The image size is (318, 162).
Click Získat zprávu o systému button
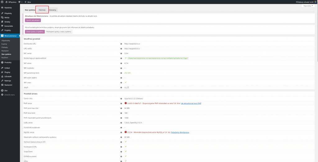tap(35, 32)
